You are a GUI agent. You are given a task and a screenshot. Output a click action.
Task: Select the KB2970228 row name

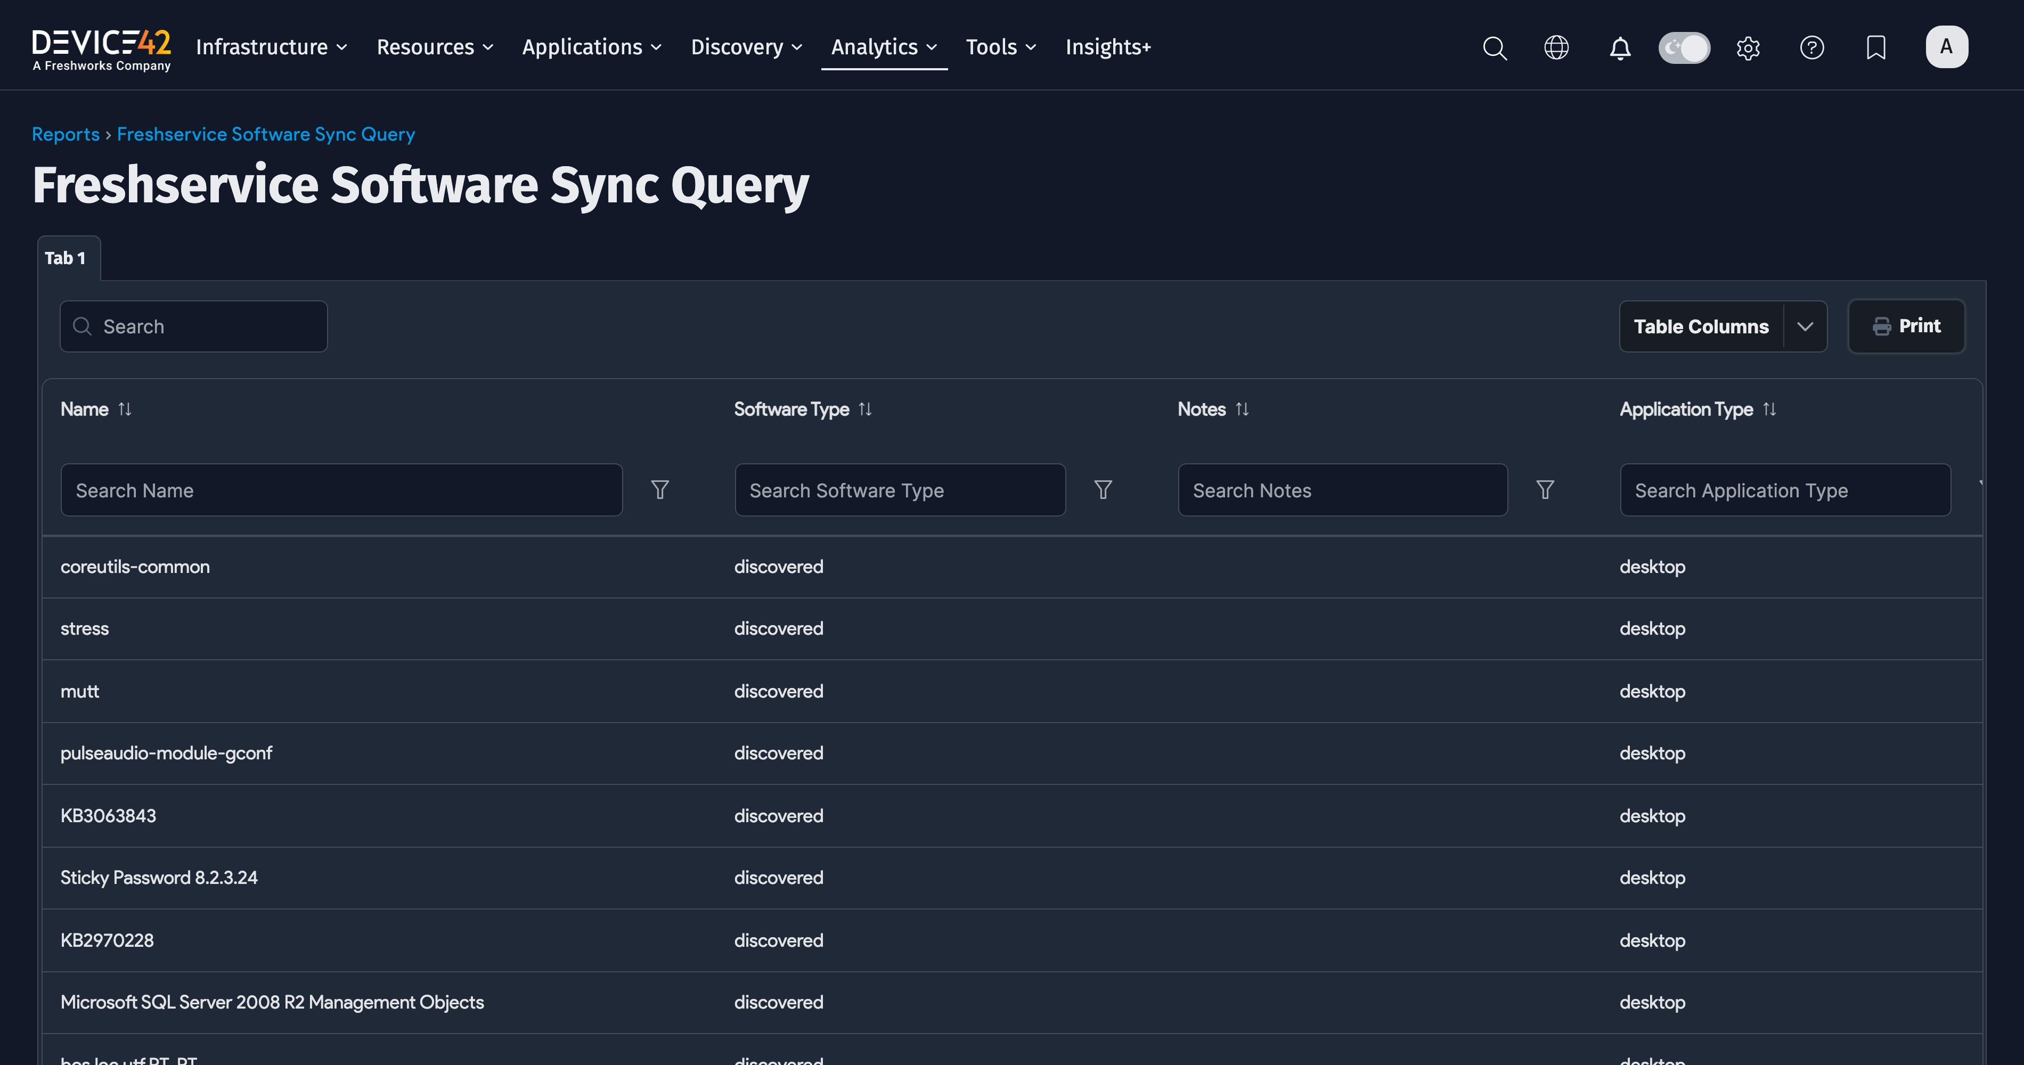pos(108,941)
